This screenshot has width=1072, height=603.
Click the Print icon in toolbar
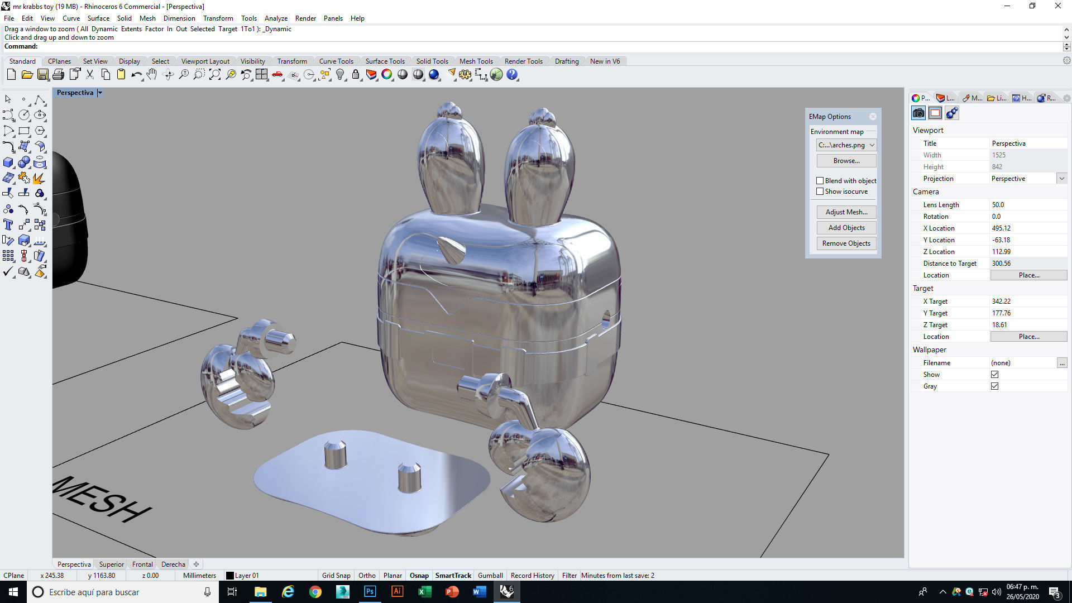click(x=58, y=74)
